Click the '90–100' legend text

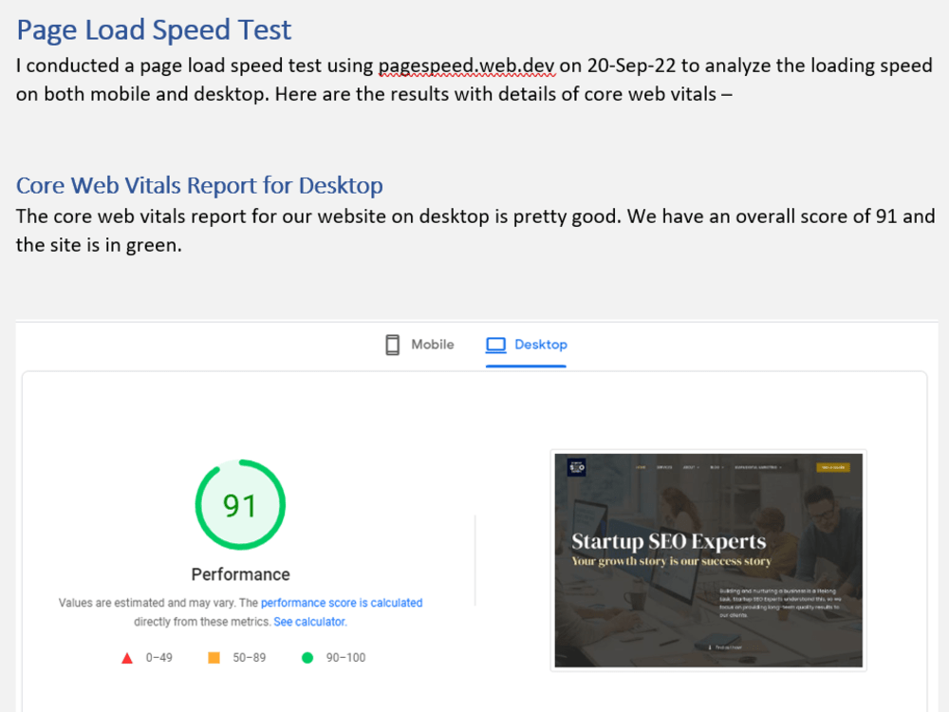click(345, 658)
